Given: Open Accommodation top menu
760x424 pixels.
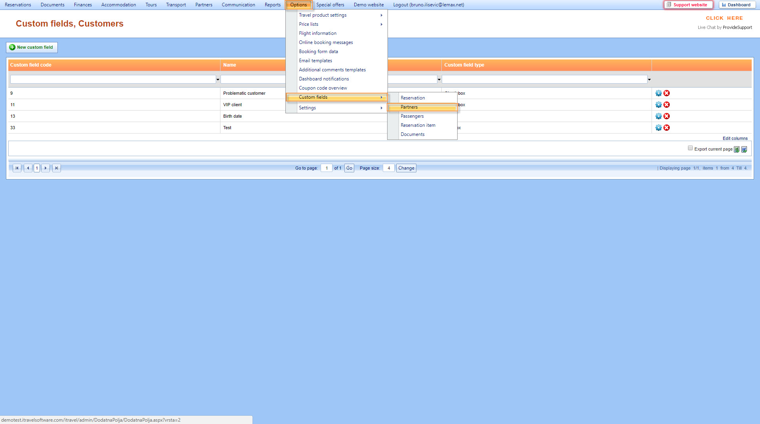Looking at the screenshot, I should pyautogui.click(x=118, y=5).
